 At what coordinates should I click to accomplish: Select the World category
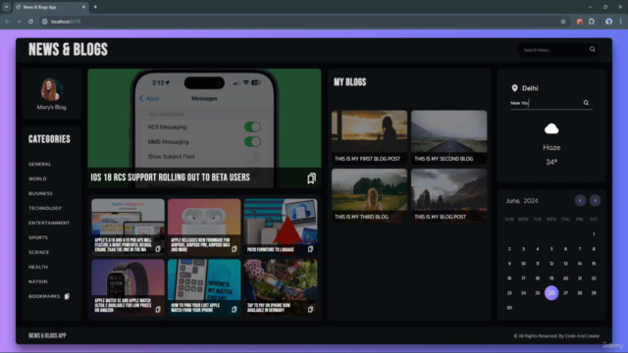(x=37, y=178)
